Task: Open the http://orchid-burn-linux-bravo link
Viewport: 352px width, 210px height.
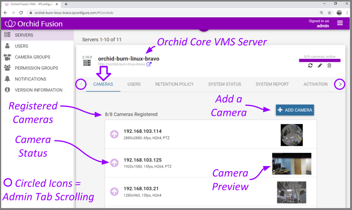Action: pyautogui.click(x=122, y=64)
